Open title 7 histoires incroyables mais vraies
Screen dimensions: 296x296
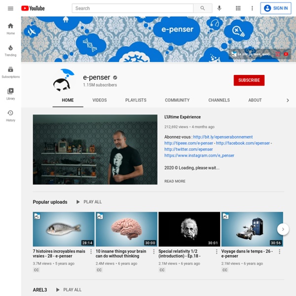point(59,254)
